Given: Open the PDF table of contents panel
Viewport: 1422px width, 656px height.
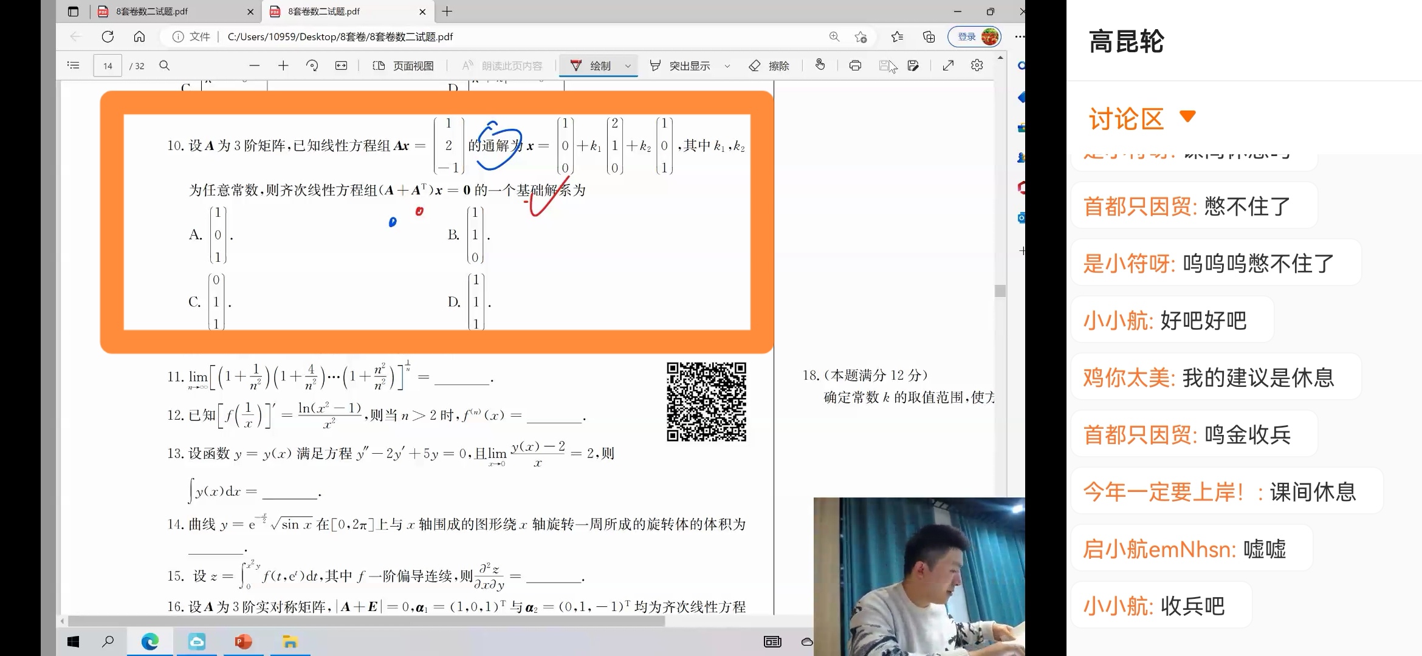Looking at the screenshot, I should tap(72, 65).
